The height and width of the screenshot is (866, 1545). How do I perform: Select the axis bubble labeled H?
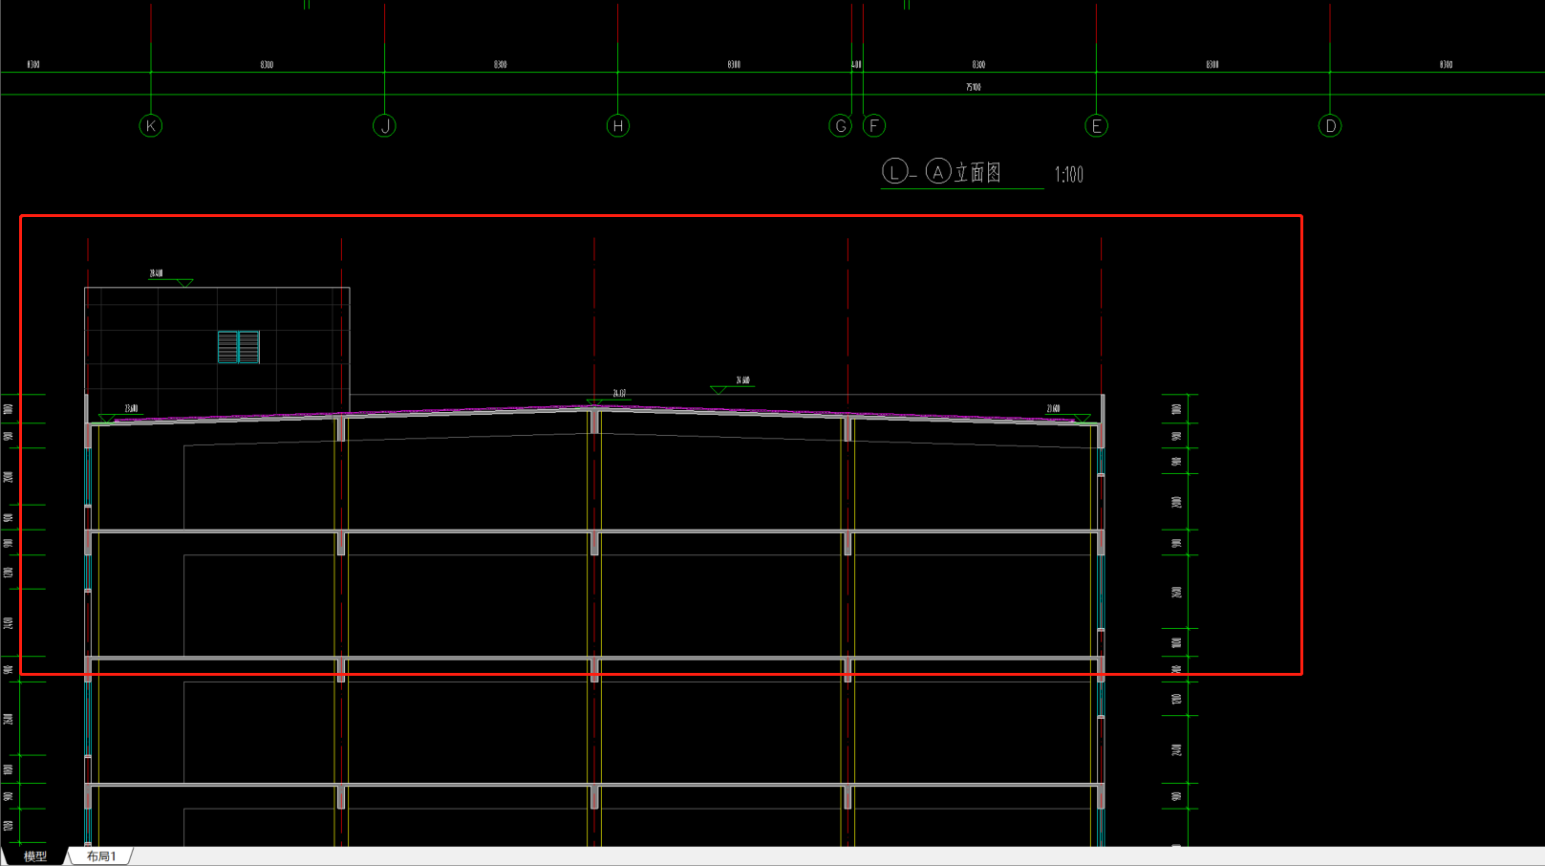(618, 126)
